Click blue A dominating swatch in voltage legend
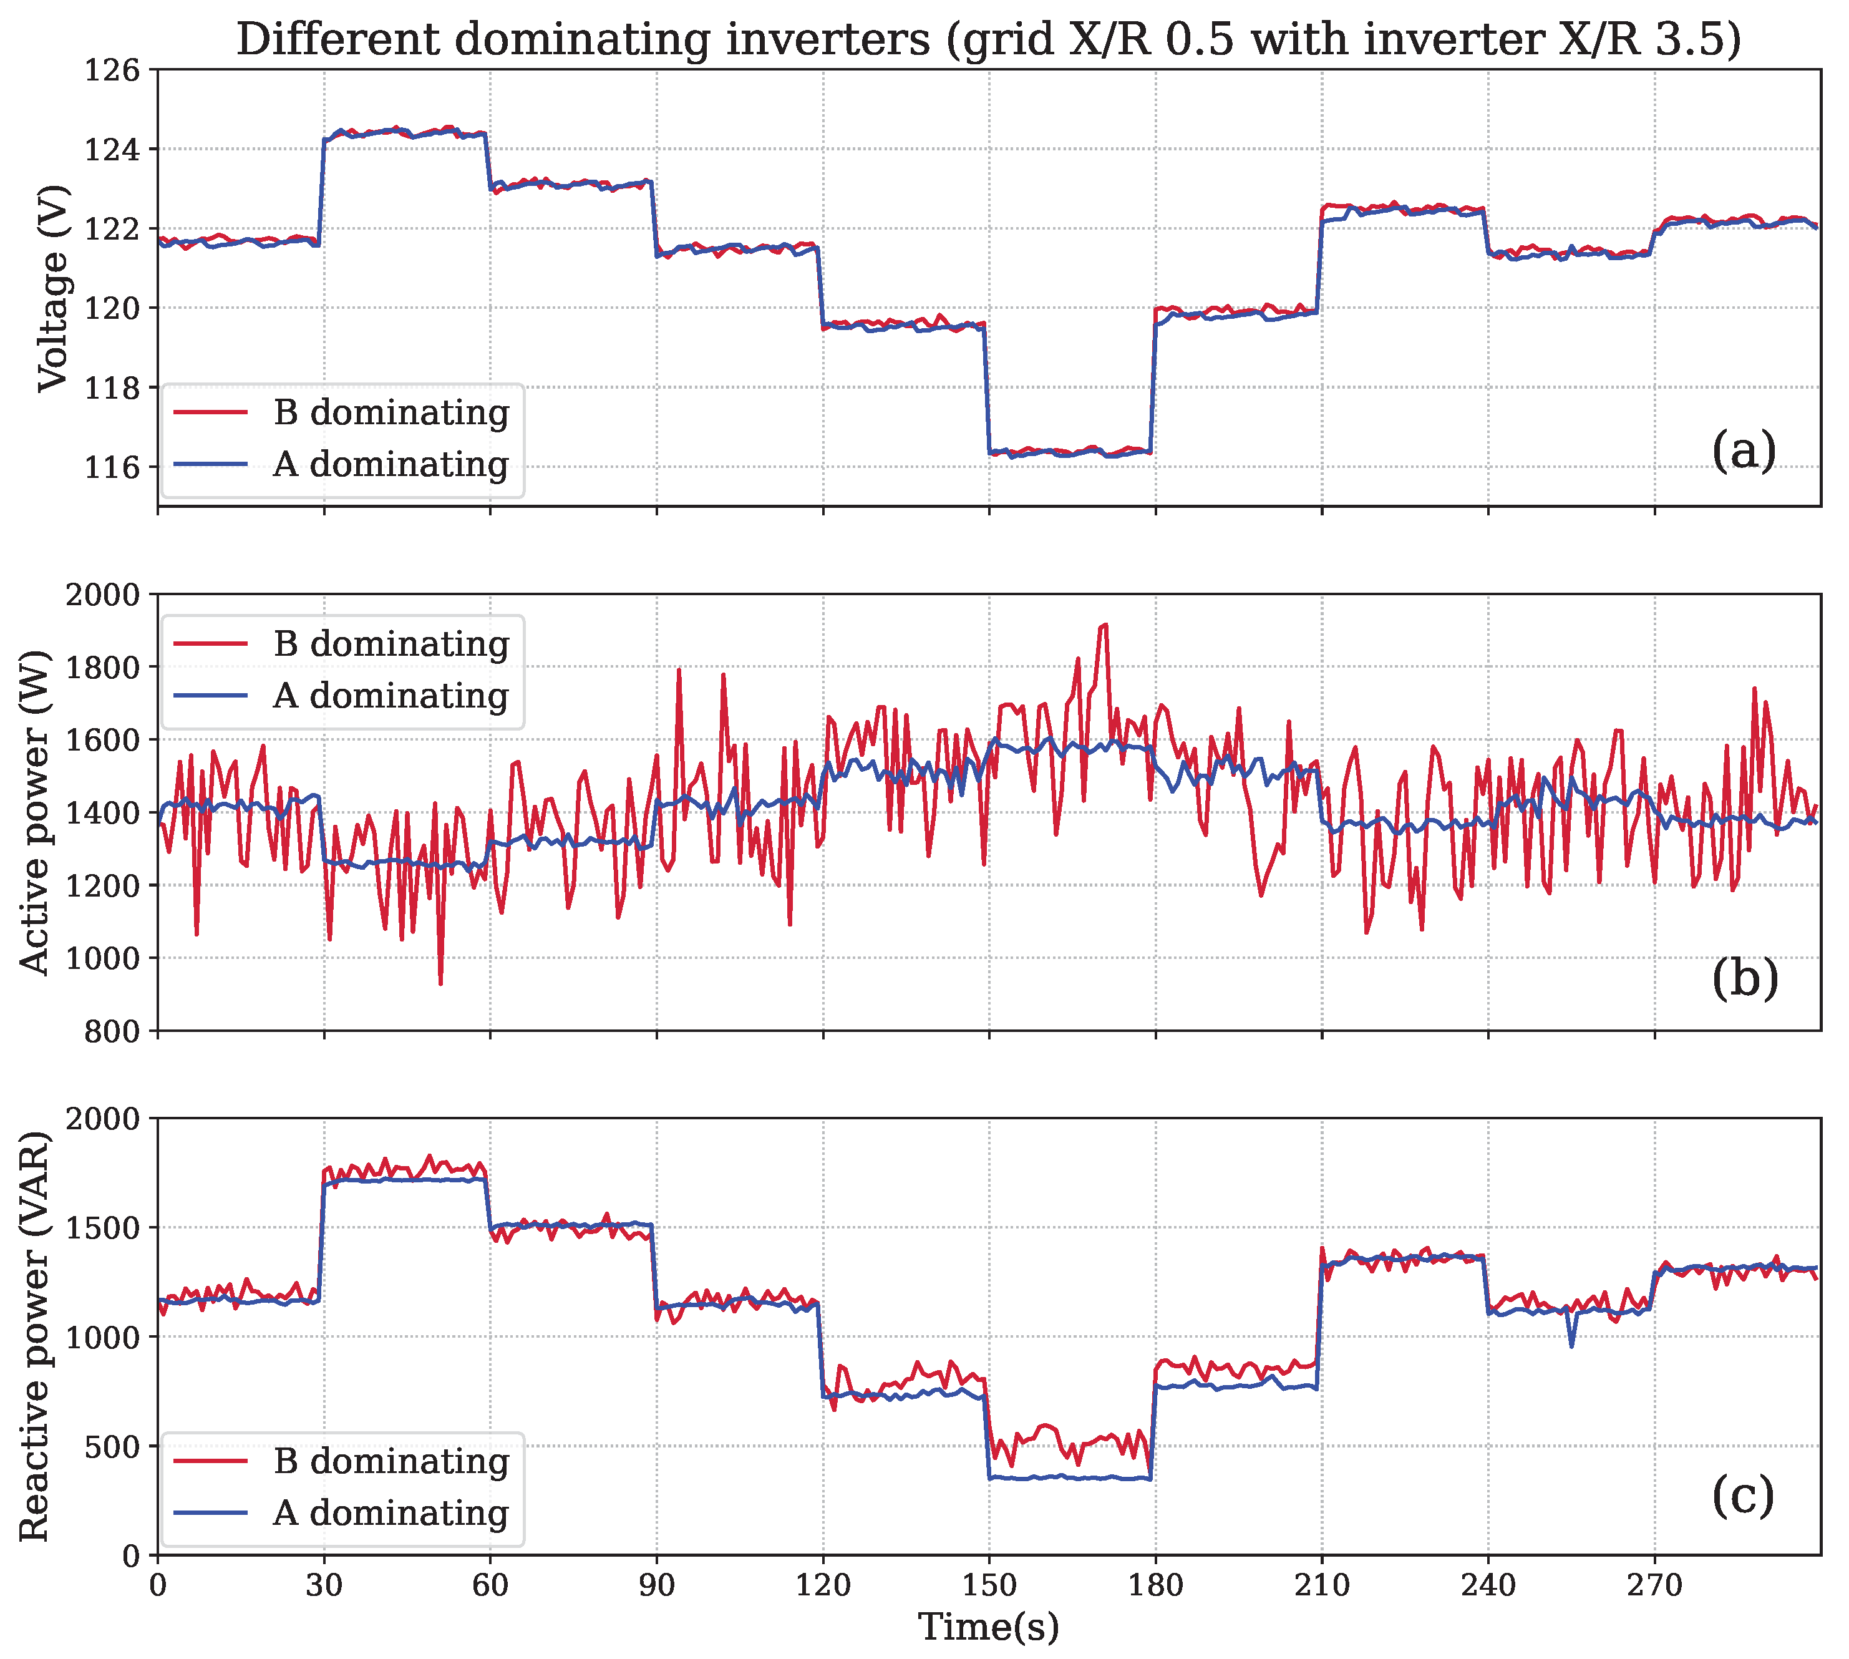The image size is (1849, 1659). [x=210, y=464]
